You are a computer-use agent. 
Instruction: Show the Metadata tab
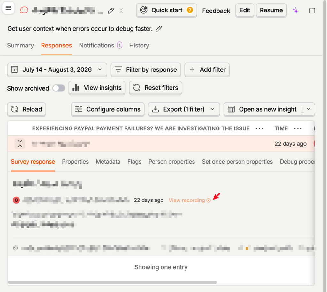pos(108,162)
